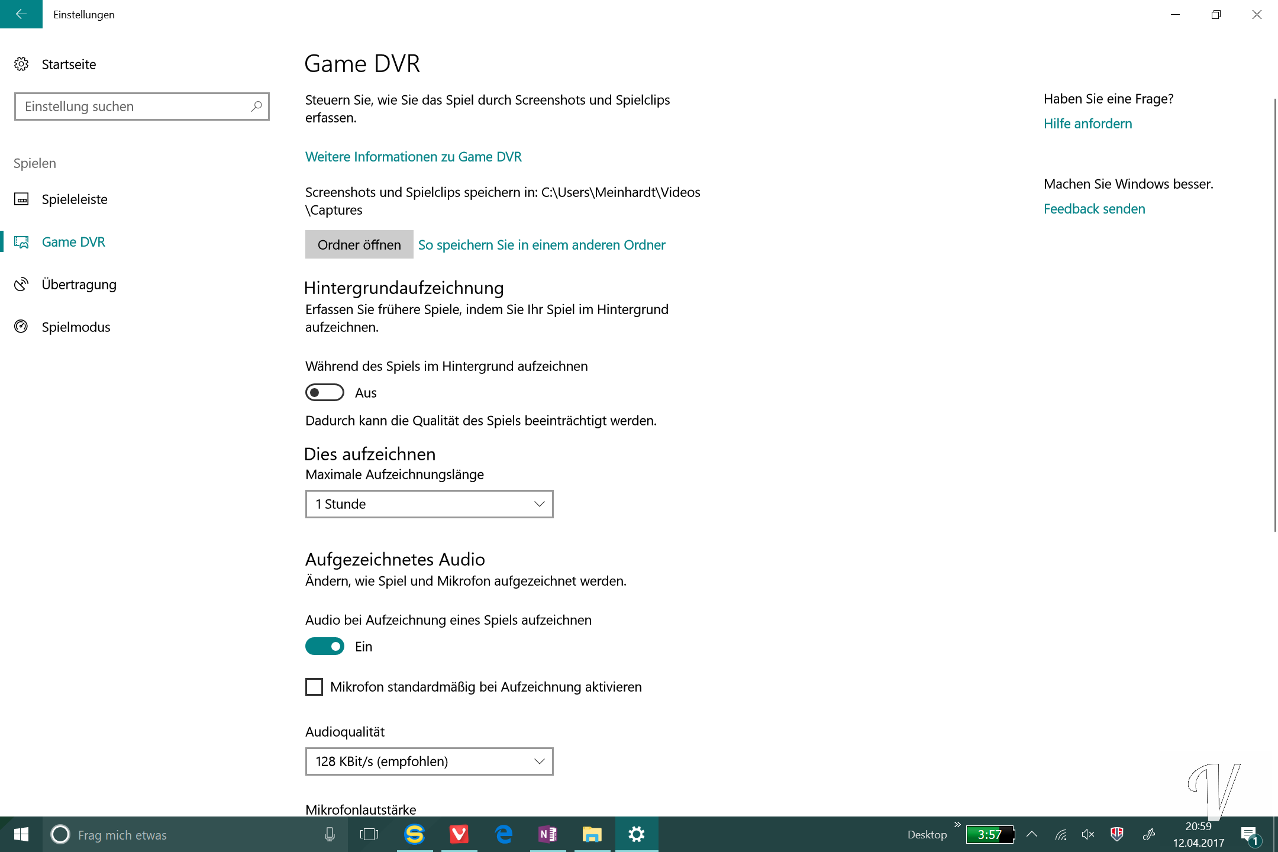Click the Cortana microphone icon
The height and width of the screenshot is (852, 1278).
tap(330, 834)
